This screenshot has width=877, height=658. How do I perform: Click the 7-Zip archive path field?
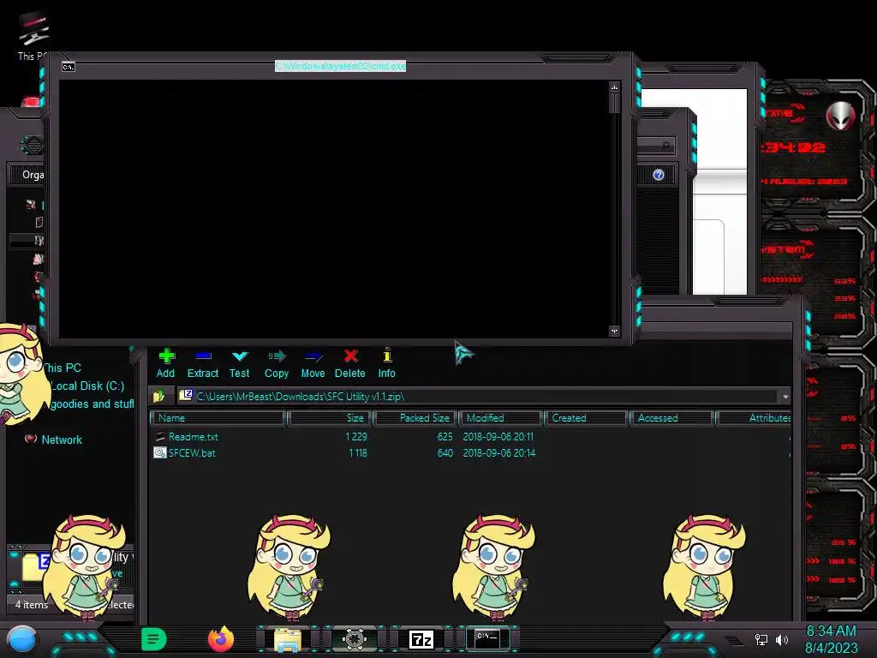coord(478,396)
